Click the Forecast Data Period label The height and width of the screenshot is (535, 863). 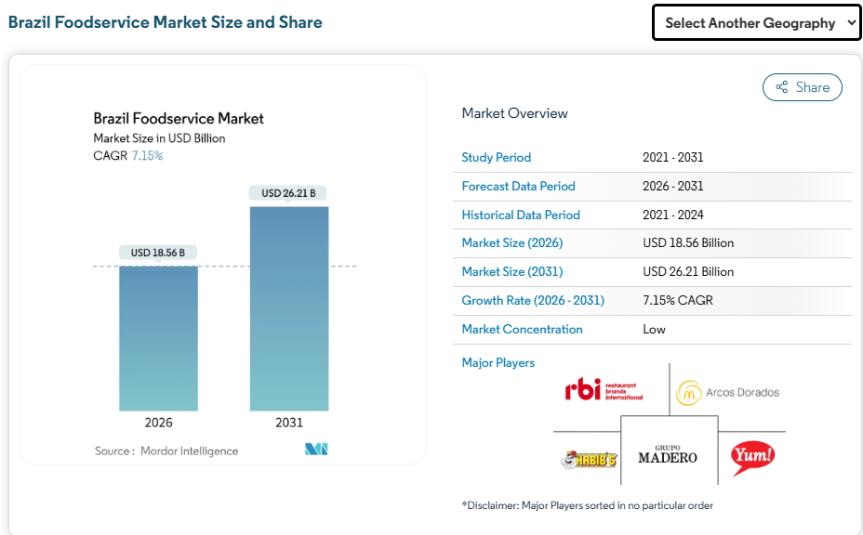[518, 187]
